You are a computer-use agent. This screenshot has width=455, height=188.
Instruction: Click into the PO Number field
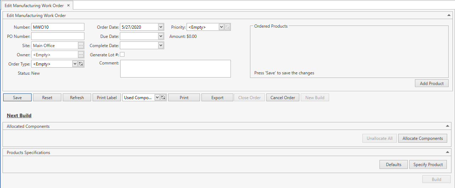tap(58, 36)
